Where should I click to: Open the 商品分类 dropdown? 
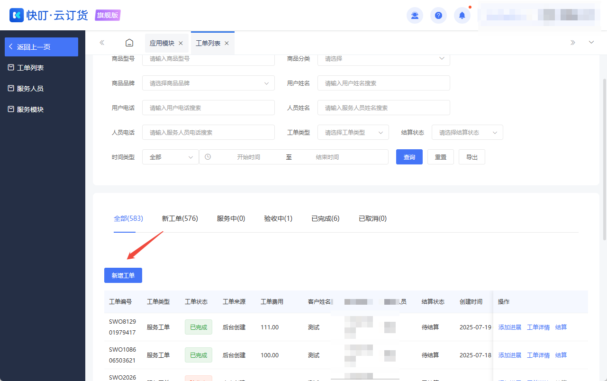(x=384, y=59)
